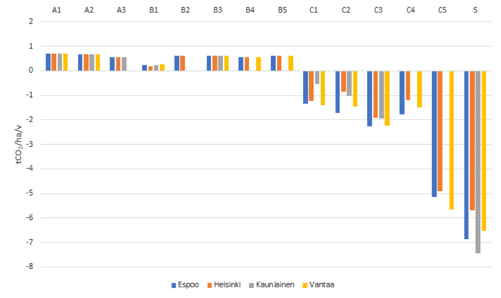501x298 pixels.
Task: Select the Vantaa legend label text
Action: [320, 285]
